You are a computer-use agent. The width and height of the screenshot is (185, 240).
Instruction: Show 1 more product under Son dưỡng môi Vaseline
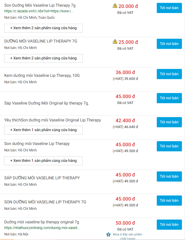[x=43, y=161]
